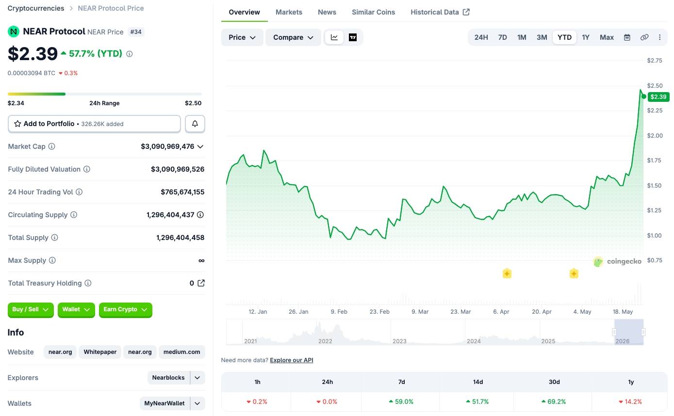Open the calendar date picker icon
The image size is (674, 416).
[627, 37]
